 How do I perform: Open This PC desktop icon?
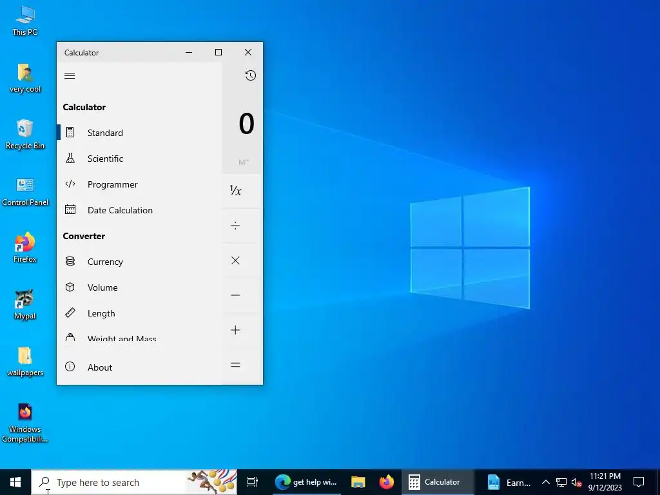[25, 20]
